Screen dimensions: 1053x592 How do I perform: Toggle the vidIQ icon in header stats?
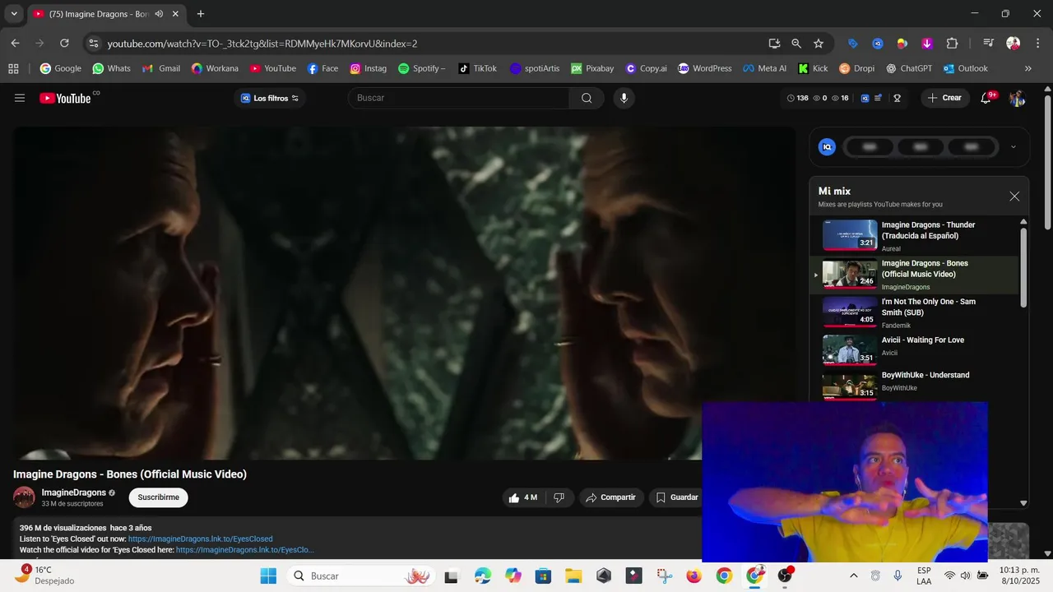865,98
